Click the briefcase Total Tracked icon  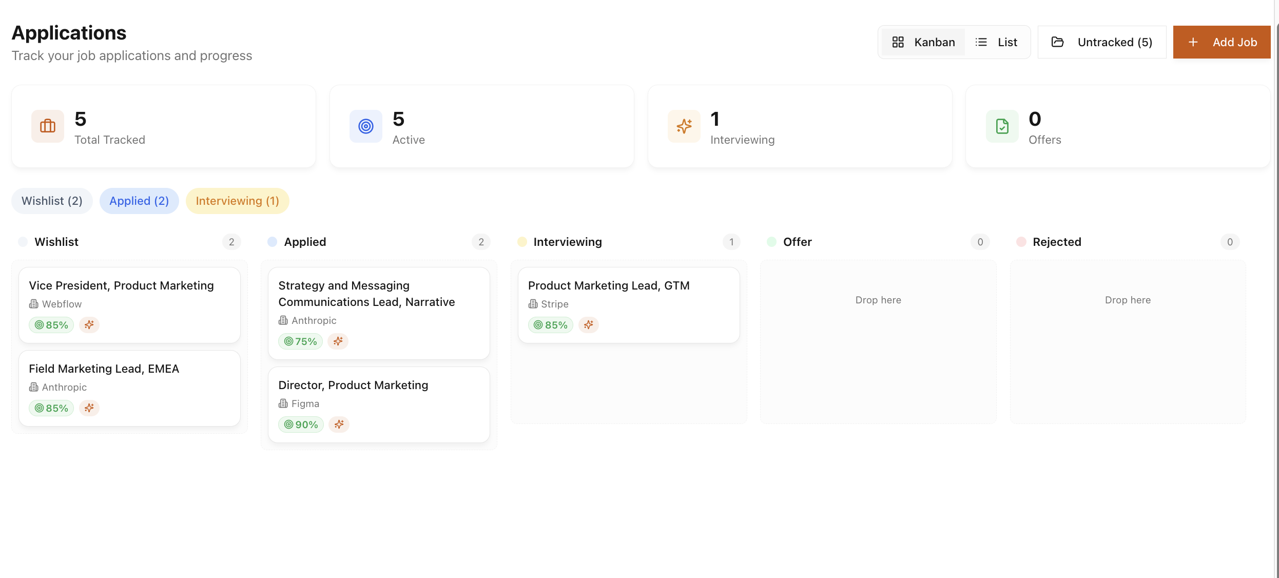(x=48, y=126)
